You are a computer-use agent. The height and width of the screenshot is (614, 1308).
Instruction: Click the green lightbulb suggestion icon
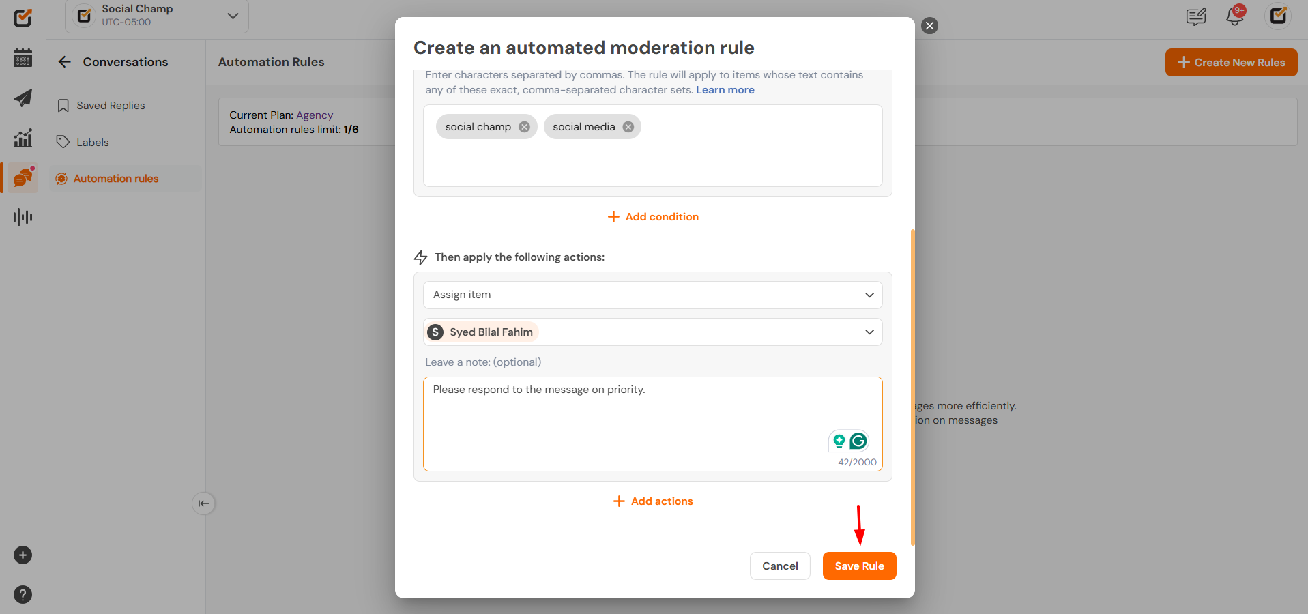tap(839, 441)
